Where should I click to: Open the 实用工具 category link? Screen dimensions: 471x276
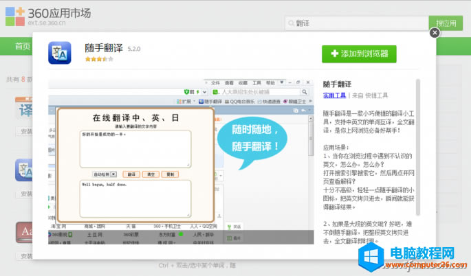(x=335, y=95)
